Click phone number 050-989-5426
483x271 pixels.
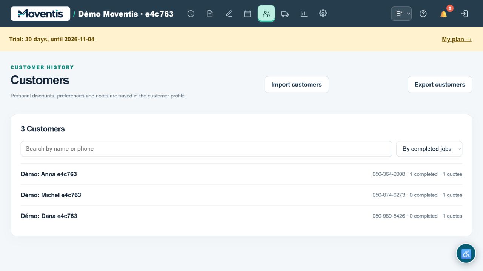(389, 216)
